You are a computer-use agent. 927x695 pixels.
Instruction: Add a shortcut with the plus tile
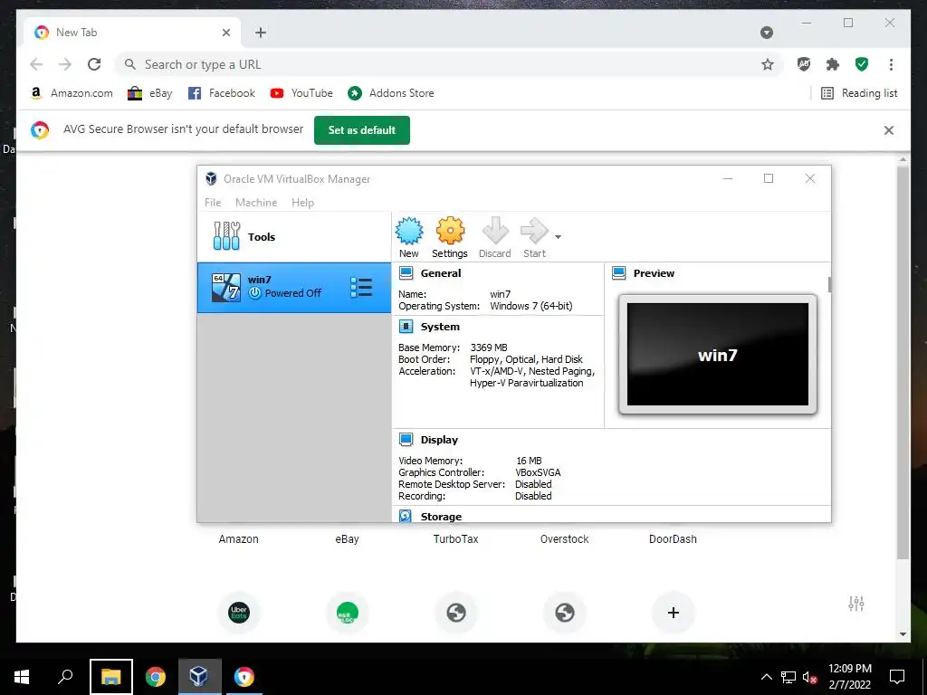(673, 613)
